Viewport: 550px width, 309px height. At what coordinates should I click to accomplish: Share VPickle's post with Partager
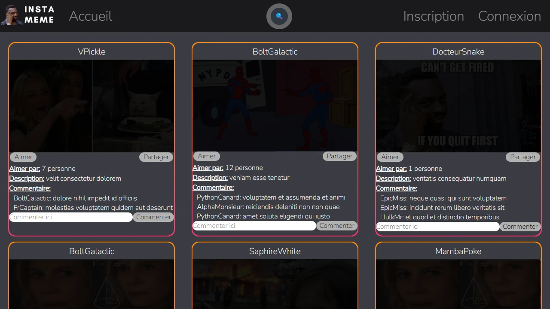tap(156, 157)
